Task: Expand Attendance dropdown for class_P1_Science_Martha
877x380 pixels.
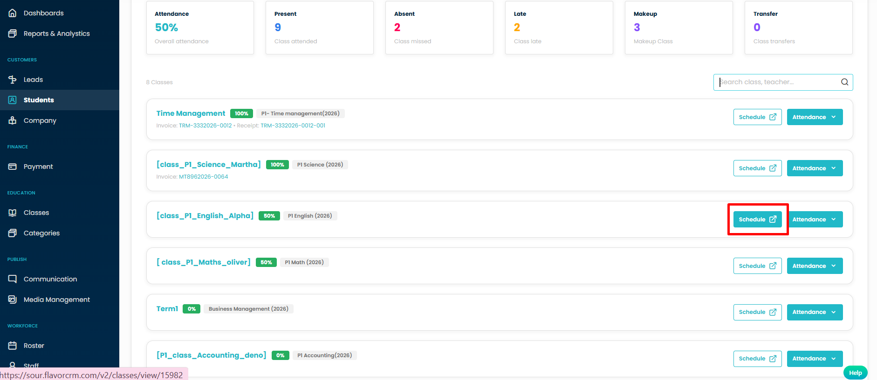Action: point(815,168)
